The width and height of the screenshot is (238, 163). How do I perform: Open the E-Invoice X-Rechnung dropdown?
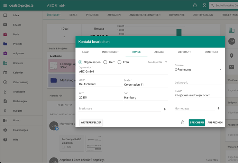click(x=198, y=70)
